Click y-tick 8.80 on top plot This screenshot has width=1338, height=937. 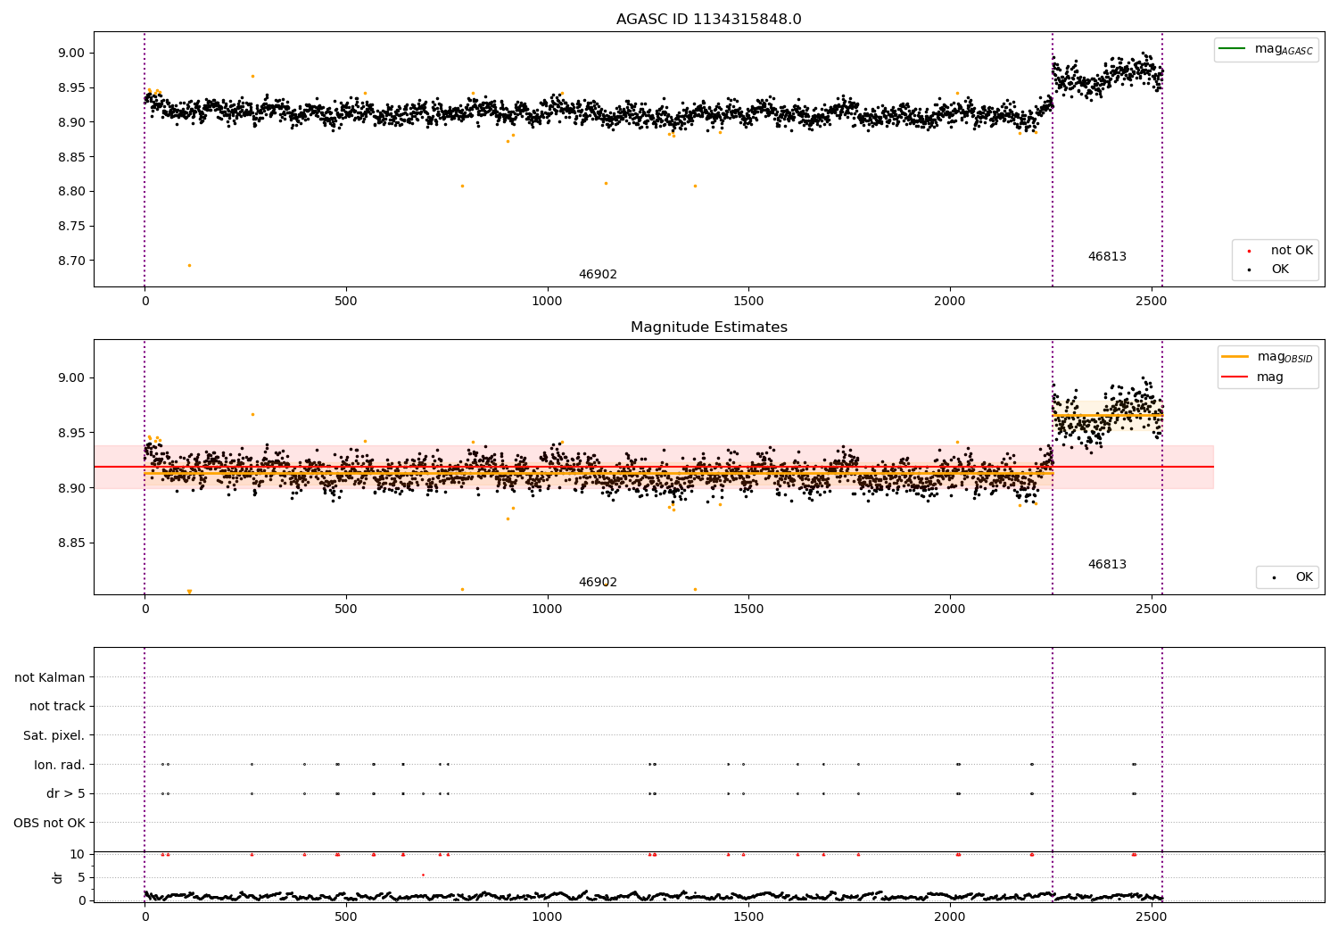tap(70, 191)
